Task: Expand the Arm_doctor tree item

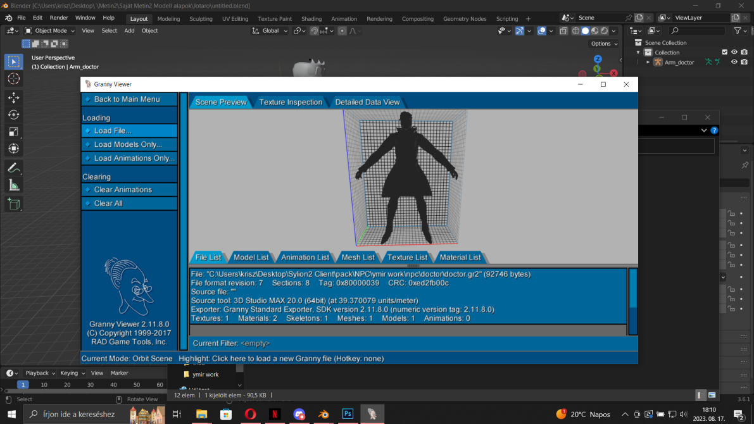Action: tap(648, 62)
